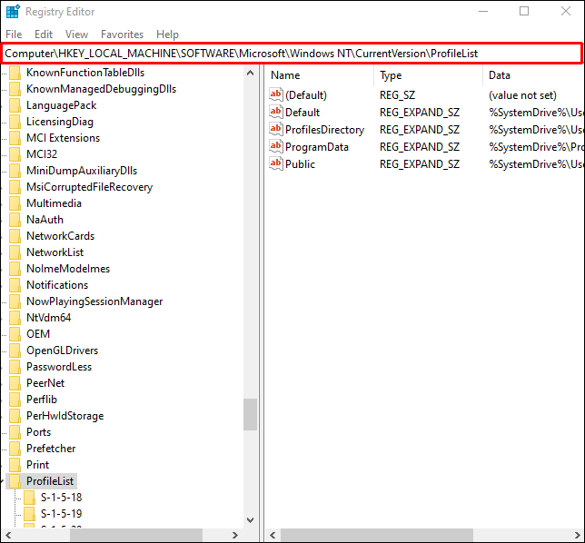
Task: Click the tree pane scroll down arrow
Action: tap(251, 520)
